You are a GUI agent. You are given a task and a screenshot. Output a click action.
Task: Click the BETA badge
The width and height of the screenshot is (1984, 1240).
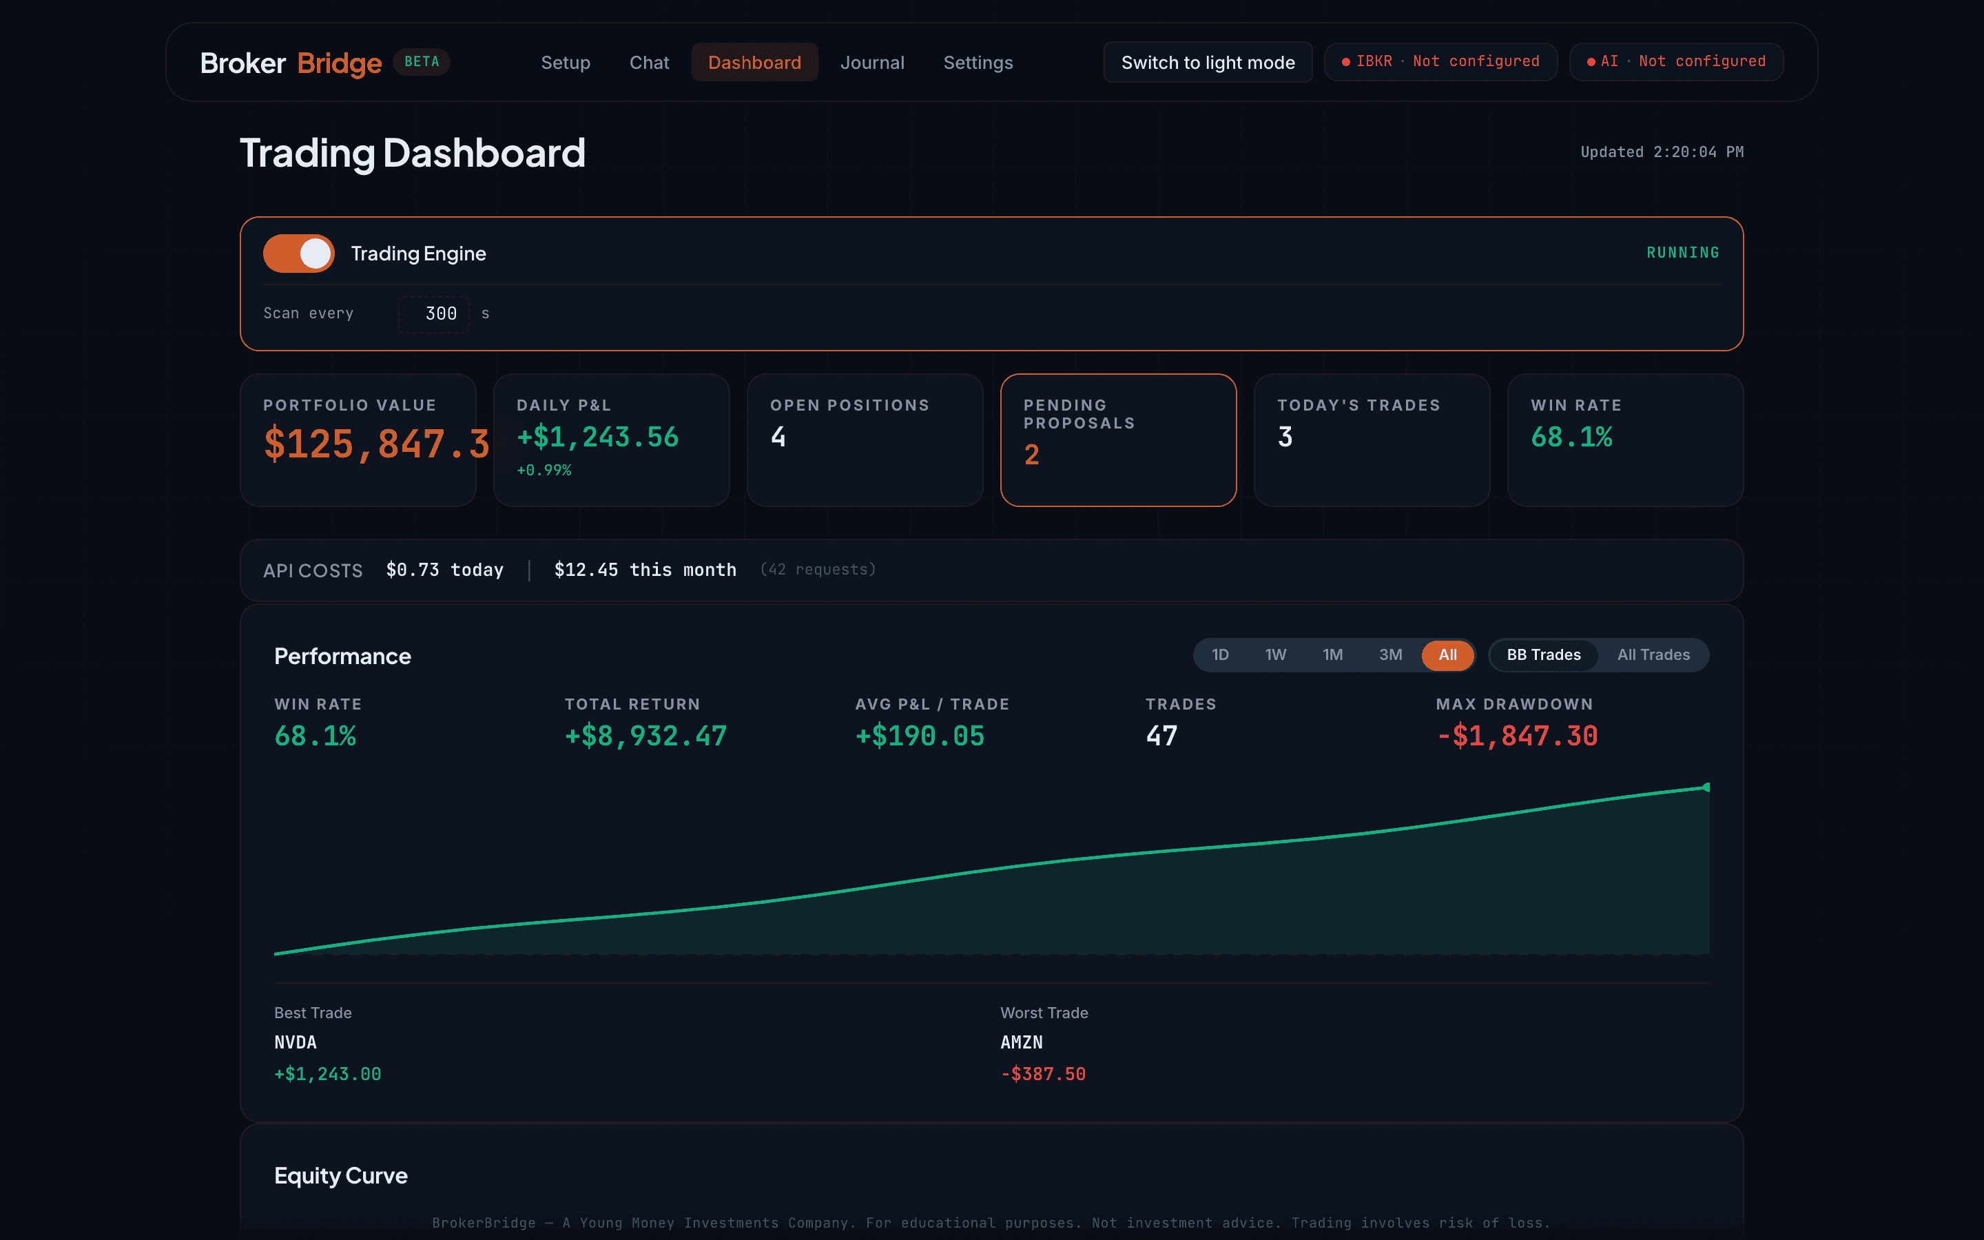coord(422,61)
